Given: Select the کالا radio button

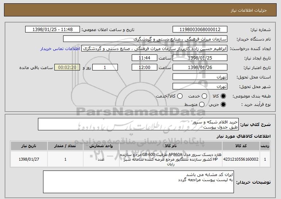Looking at the screenshot, I should [223, 96].
